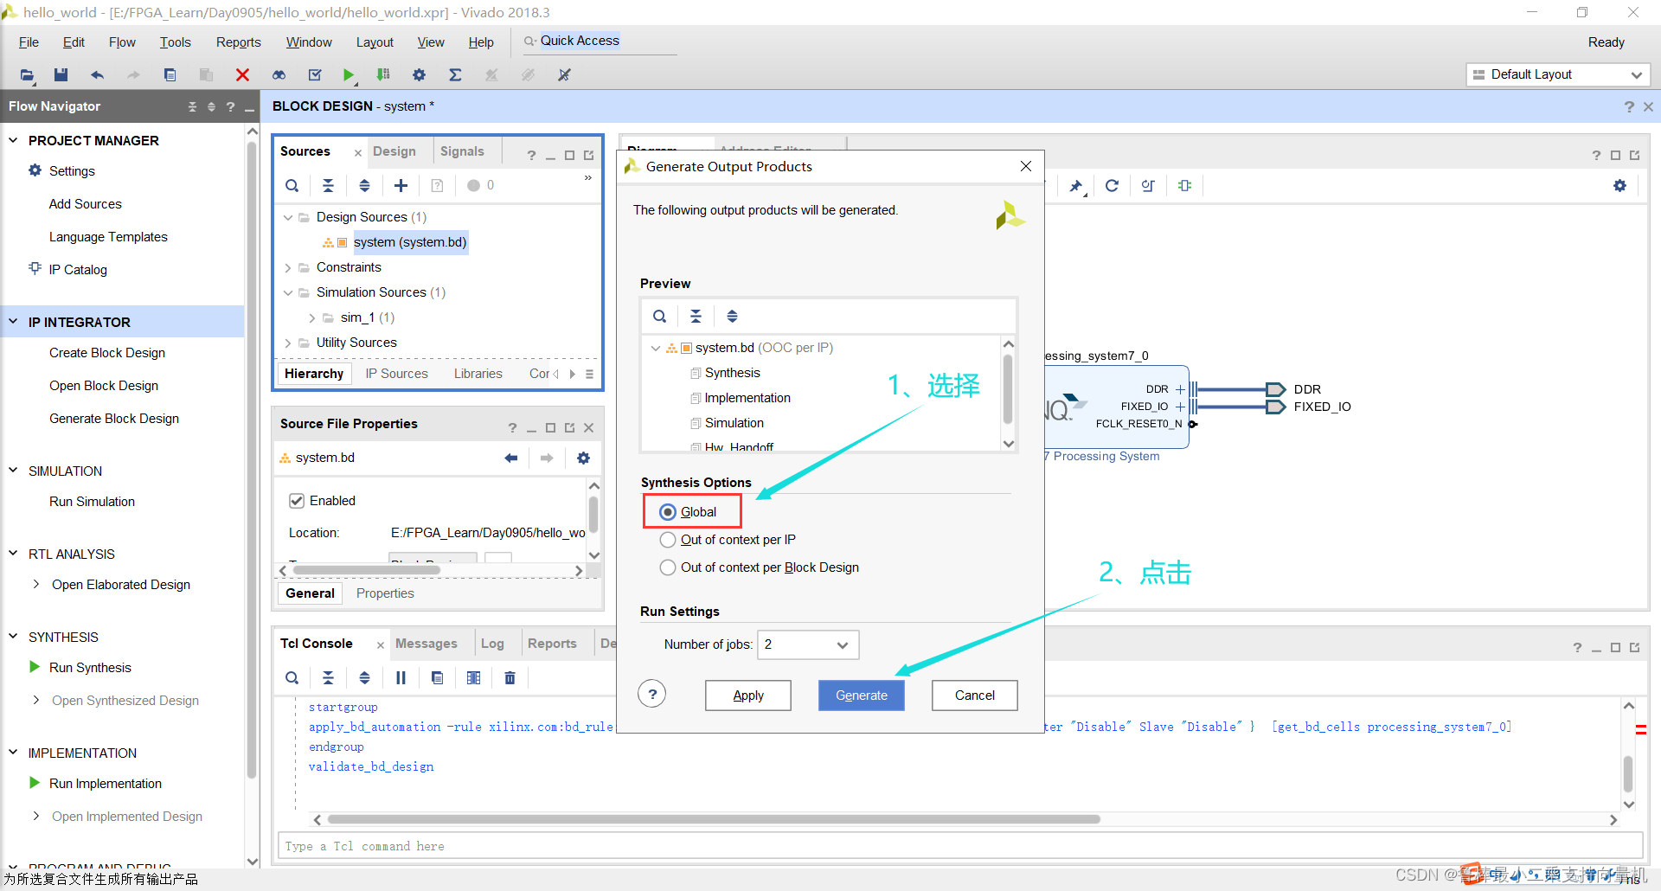Click expand all icon in Preview pane

click(732, 316)
